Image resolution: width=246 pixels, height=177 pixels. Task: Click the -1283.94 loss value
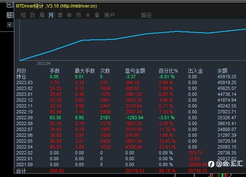pos(134,118)
